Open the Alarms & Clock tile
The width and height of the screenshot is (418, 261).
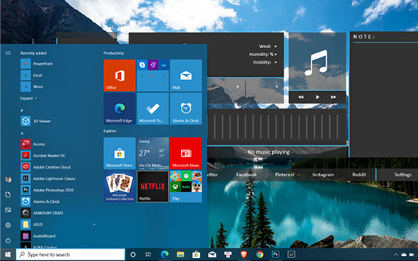186,109
